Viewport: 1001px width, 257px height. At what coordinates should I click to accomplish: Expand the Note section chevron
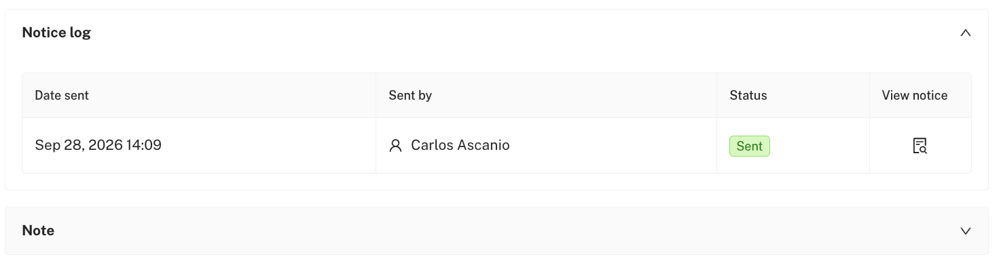[965, 231]
